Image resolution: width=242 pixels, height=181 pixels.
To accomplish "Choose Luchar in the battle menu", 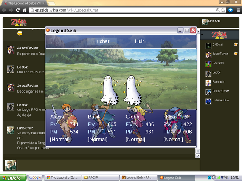I will coord(102,41).
